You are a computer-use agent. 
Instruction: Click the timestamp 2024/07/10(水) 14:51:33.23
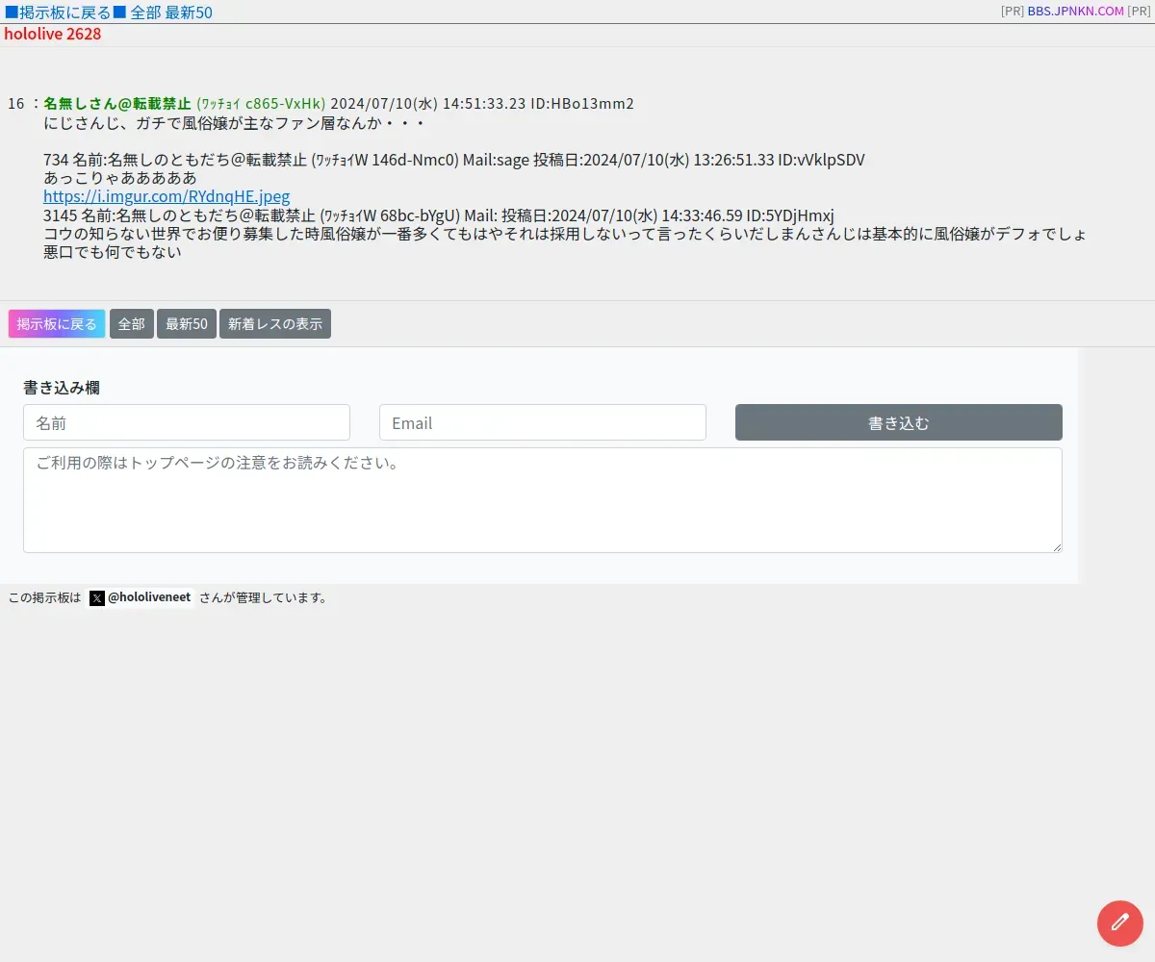click(x=428, y=103)
